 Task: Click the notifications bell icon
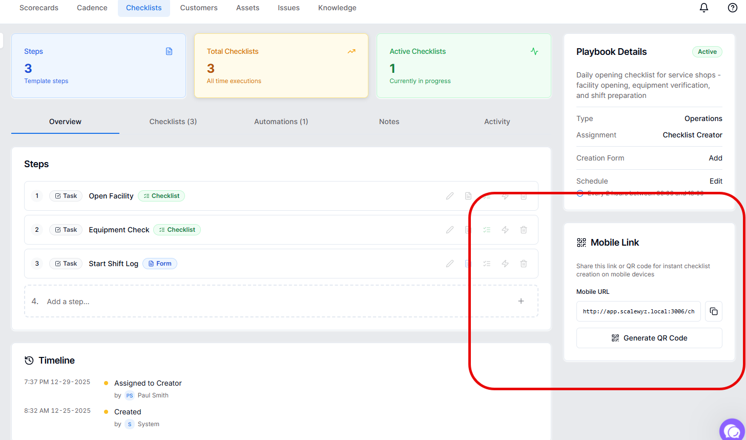[704, 8]
